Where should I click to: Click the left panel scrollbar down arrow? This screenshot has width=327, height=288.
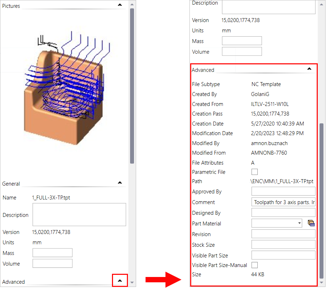132,282
